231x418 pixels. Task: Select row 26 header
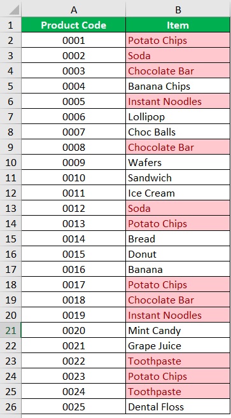click(x=11, y=407)
